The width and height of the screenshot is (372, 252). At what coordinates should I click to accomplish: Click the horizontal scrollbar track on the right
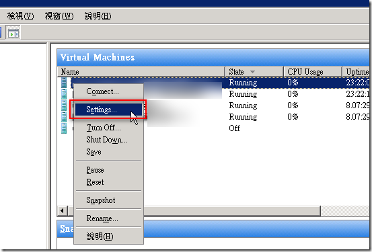[x=345, y=211]
